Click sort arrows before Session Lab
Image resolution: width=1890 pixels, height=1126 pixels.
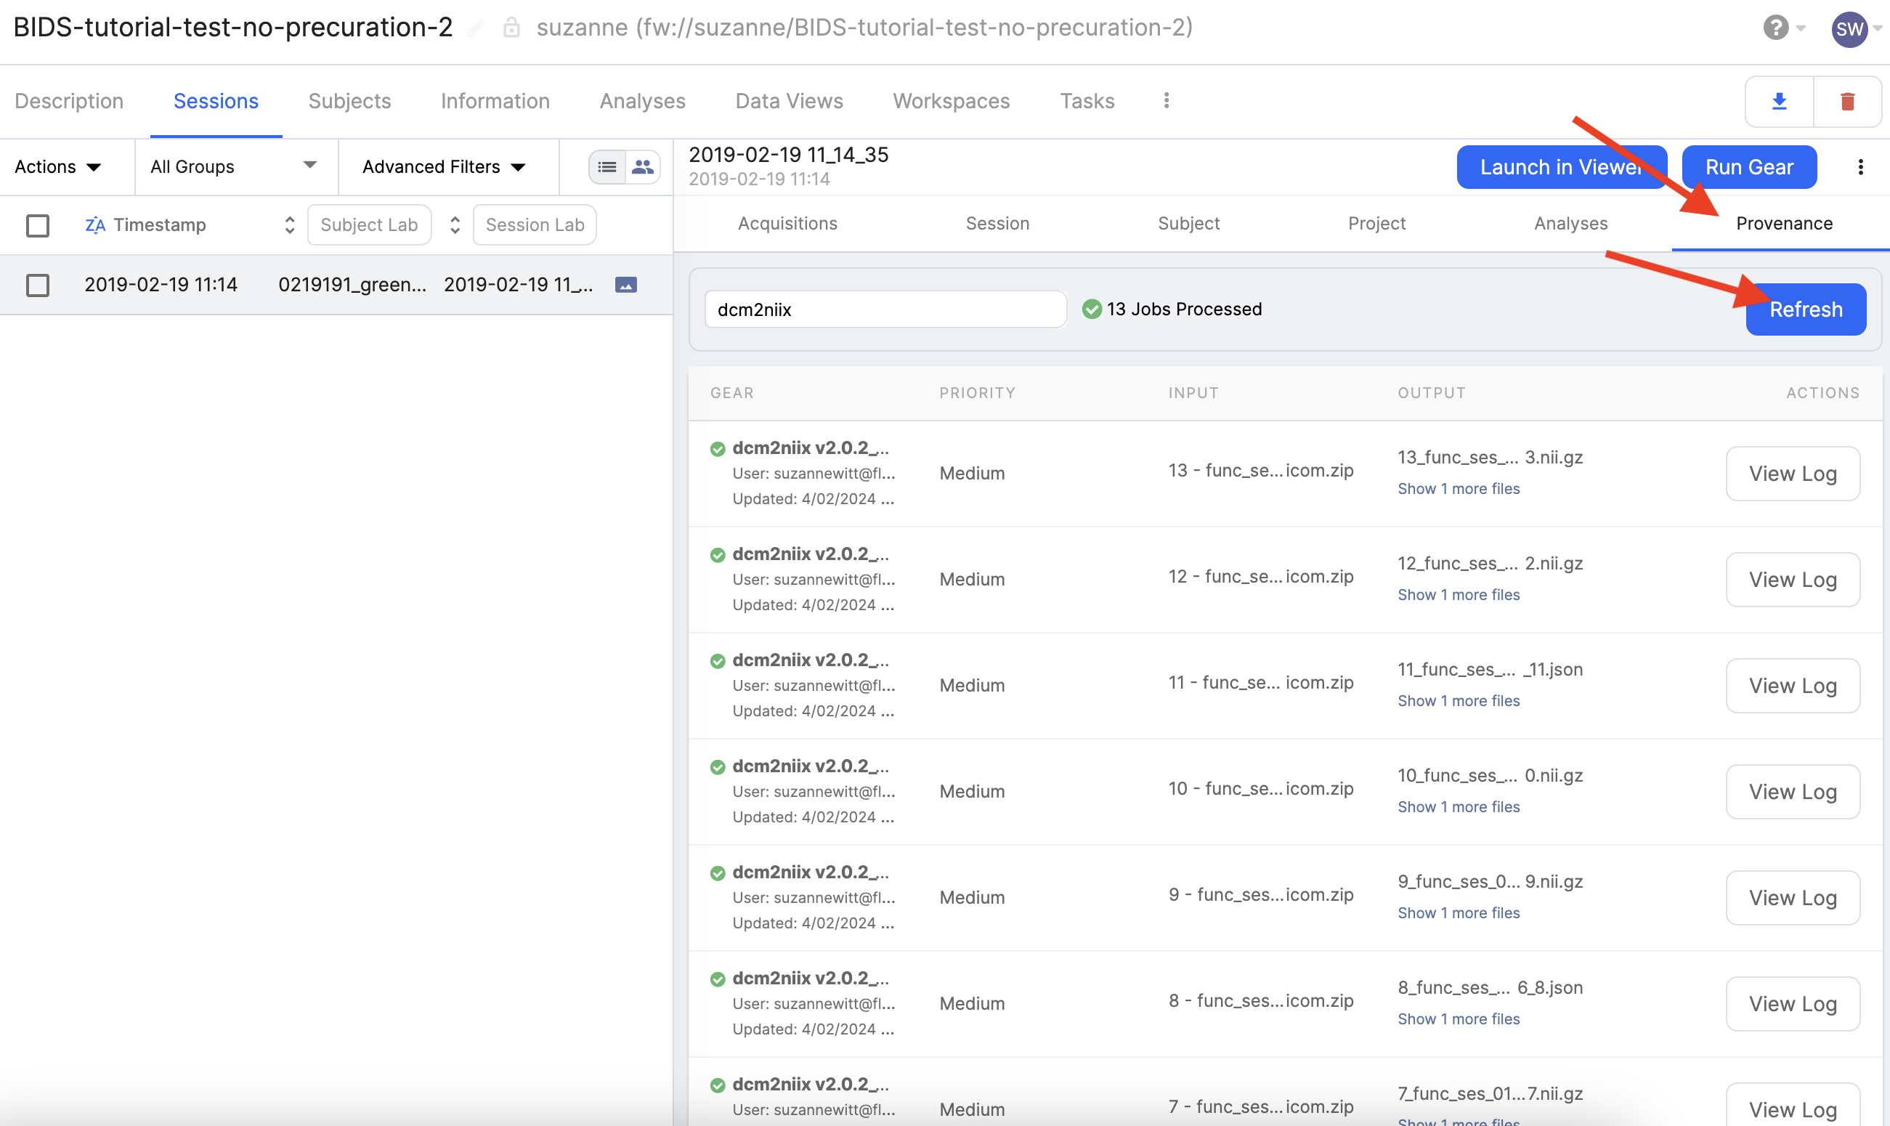455,224
